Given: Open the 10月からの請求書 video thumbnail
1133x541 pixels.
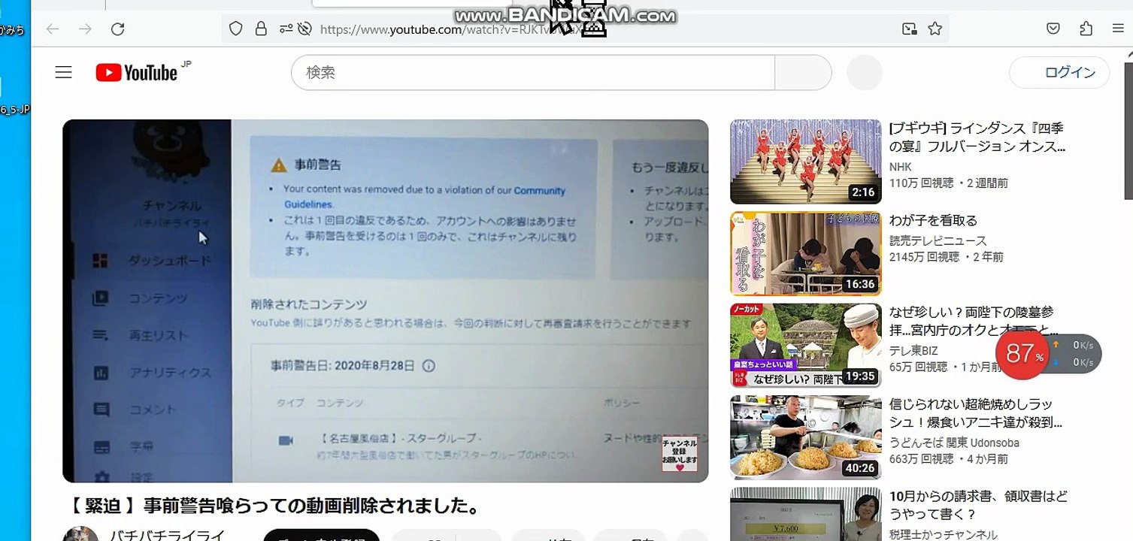Looking at the screenshot, I should (x=805, y=514).
